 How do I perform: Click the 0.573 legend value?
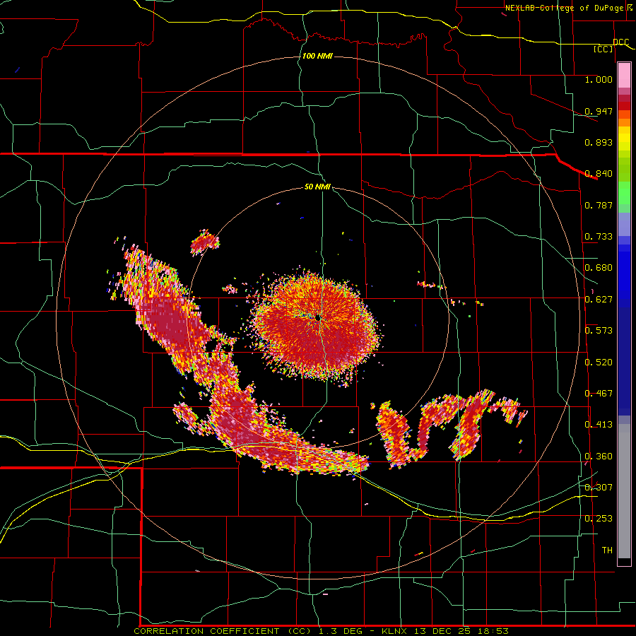[599, 330]
